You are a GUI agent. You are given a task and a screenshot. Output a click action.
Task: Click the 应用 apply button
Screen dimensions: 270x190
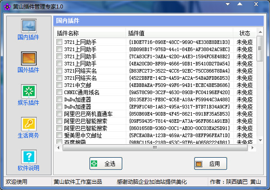(211, 164)
